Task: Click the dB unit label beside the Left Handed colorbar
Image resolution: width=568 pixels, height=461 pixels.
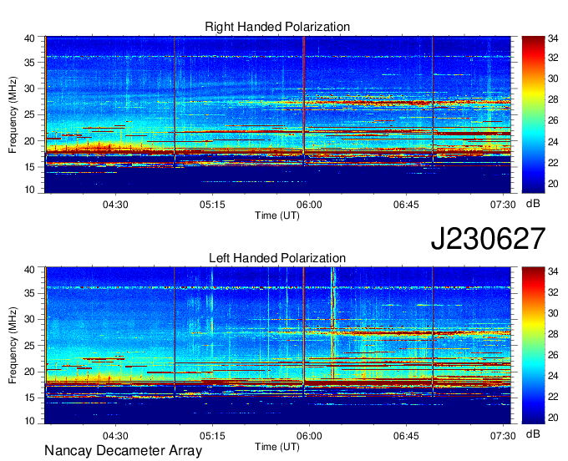Action: coord(533,434)
